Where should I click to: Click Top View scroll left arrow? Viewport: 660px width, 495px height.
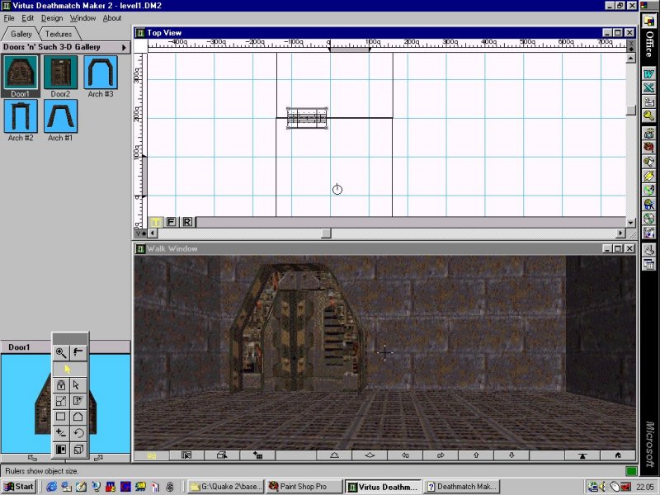coord(153,233)
